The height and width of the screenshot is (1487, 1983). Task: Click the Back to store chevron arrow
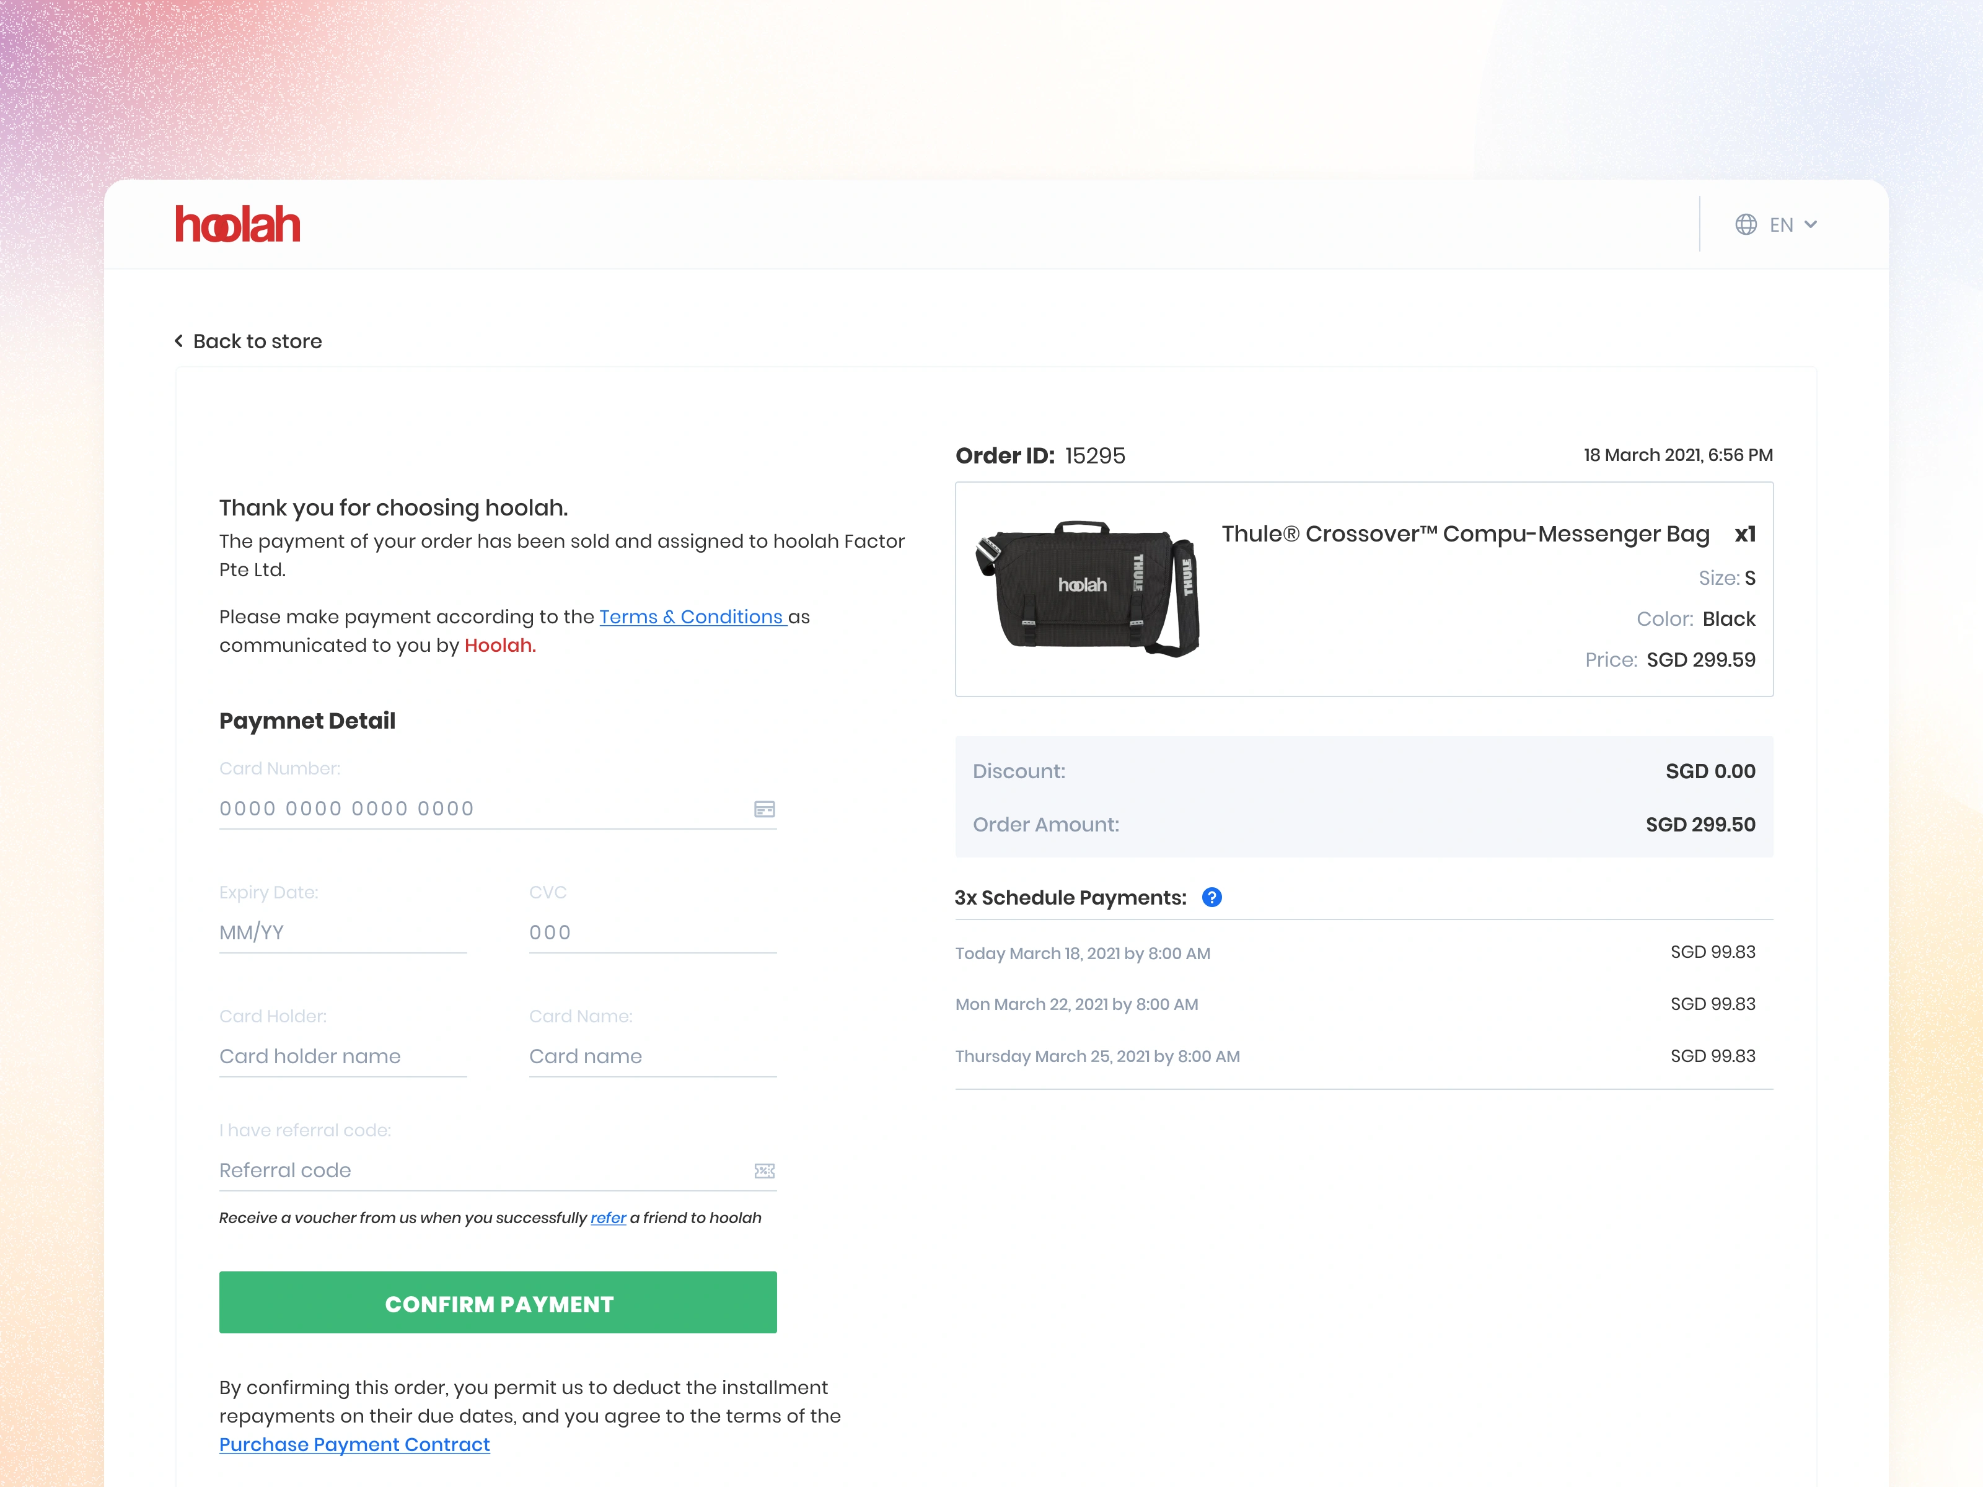pos(178,341)
